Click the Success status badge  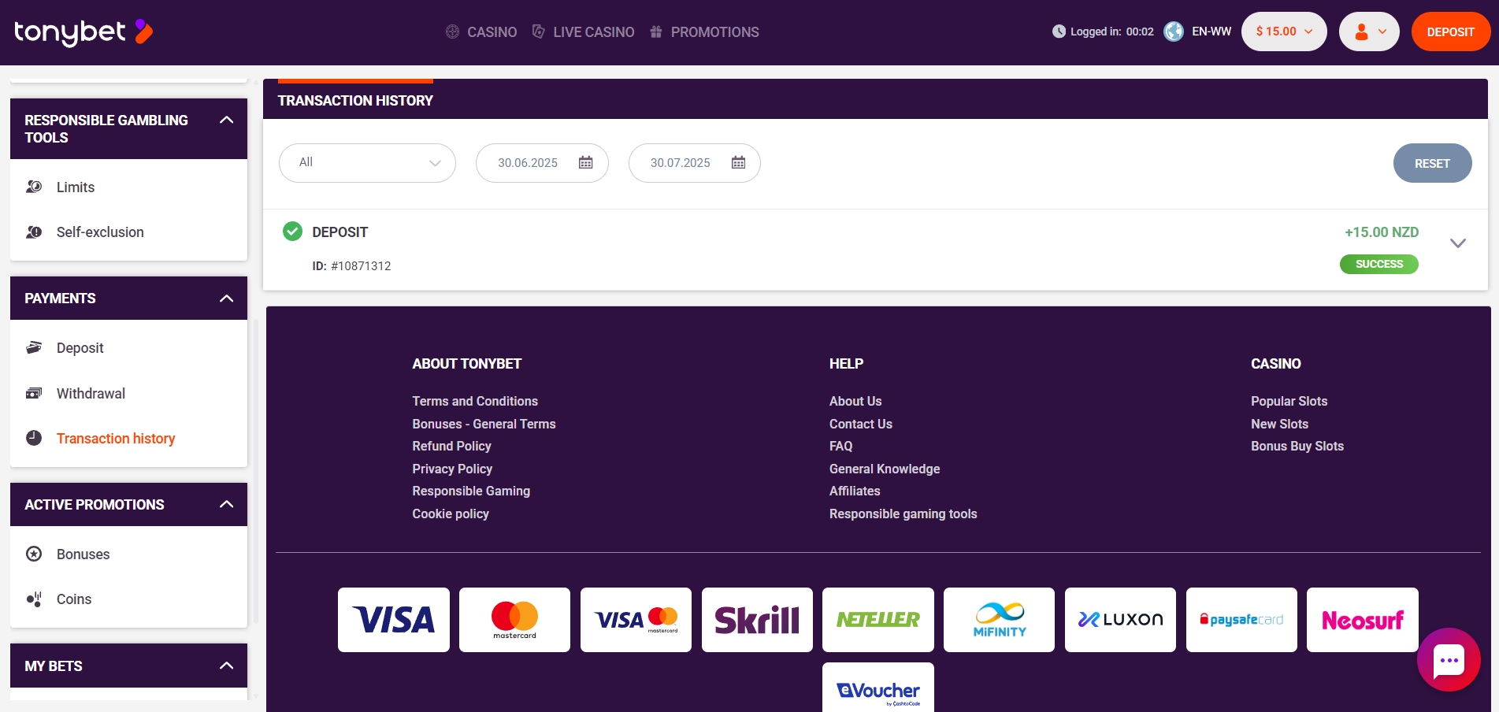[1379, 264]
